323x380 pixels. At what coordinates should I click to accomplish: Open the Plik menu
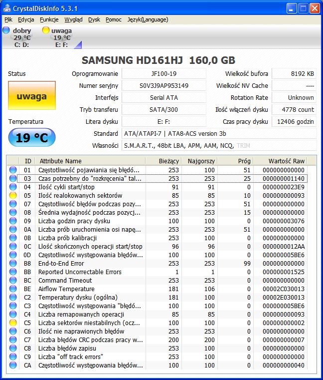coord(8,19)
